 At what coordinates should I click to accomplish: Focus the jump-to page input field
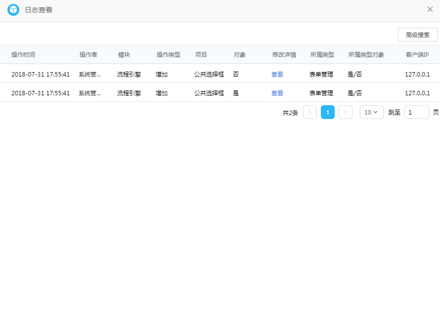416,113
